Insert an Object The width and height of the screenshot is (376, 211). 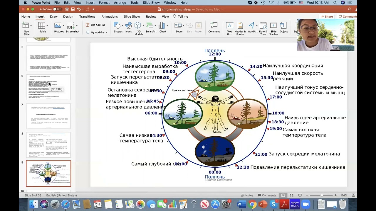[284, 28]
